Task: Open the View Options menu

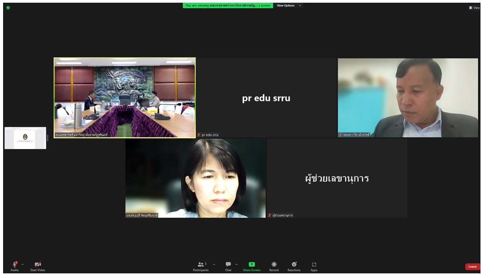Action: pos(288,5)
